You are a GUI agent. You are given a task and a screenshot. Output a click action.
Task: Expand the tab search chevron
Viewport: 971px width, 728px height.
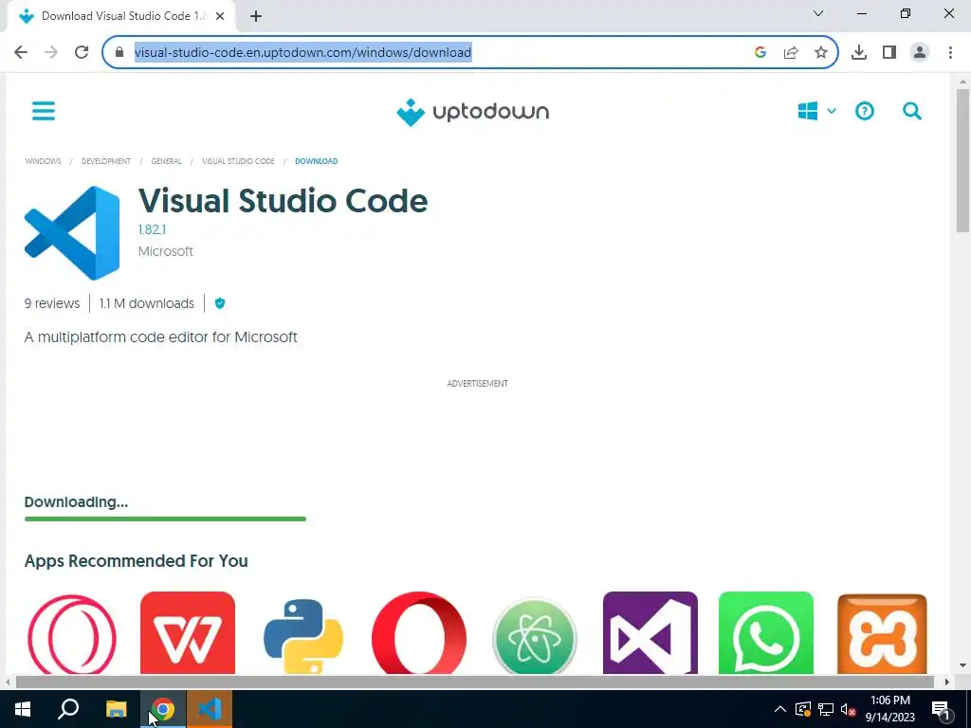click(x=818, y=13)
